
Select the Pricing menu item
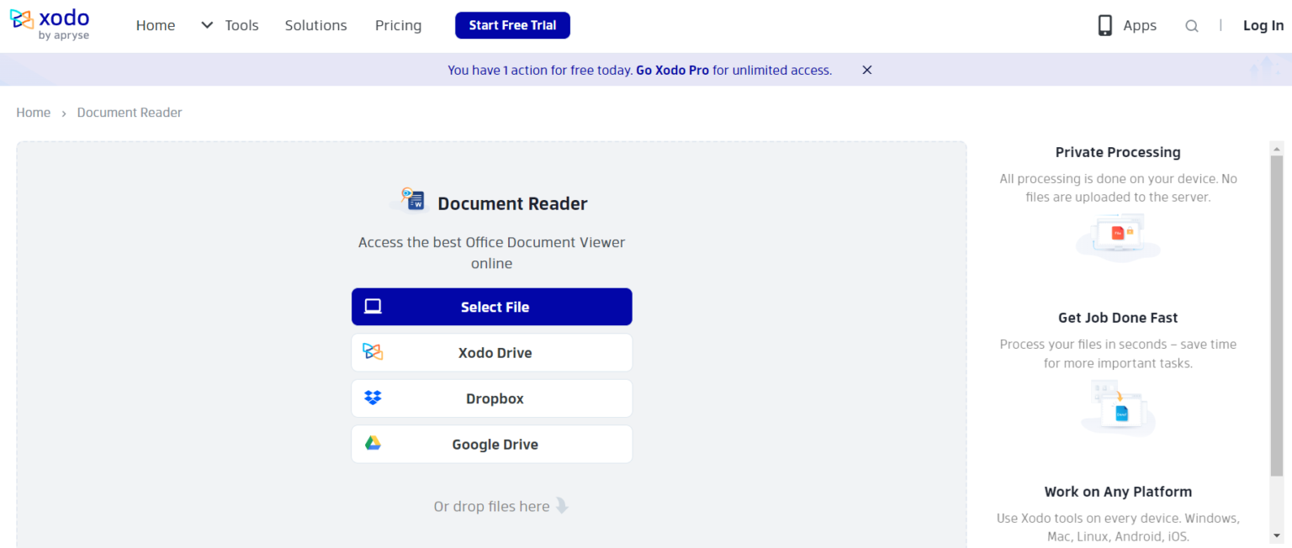click(398, 25)
